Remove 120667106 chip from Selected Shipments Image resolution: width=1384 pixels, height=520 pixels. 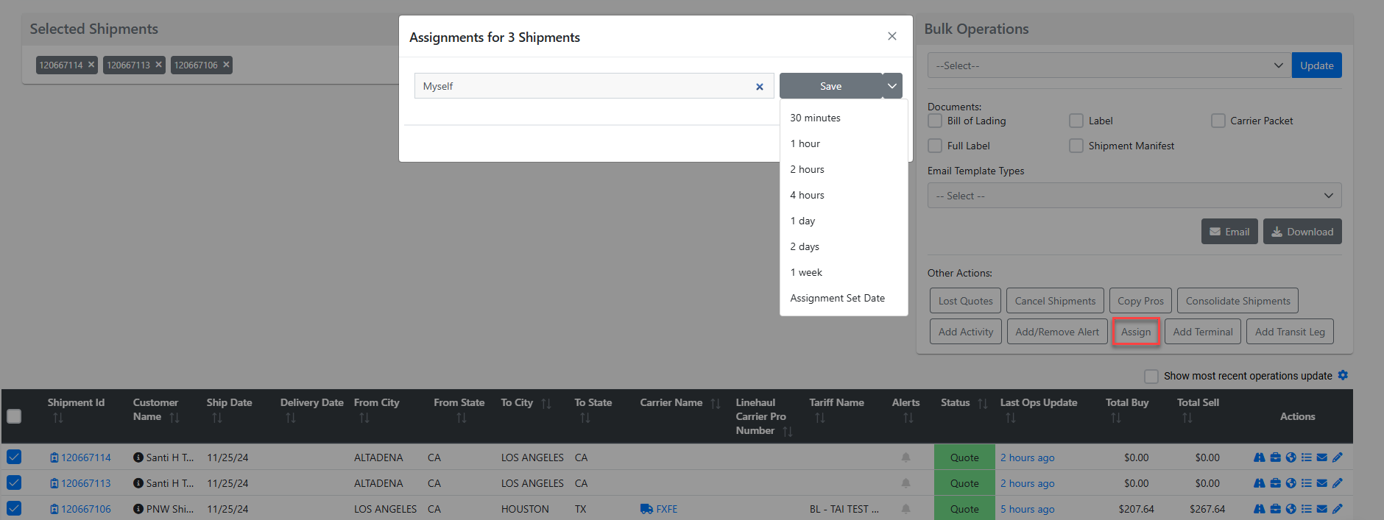[226, 65]
